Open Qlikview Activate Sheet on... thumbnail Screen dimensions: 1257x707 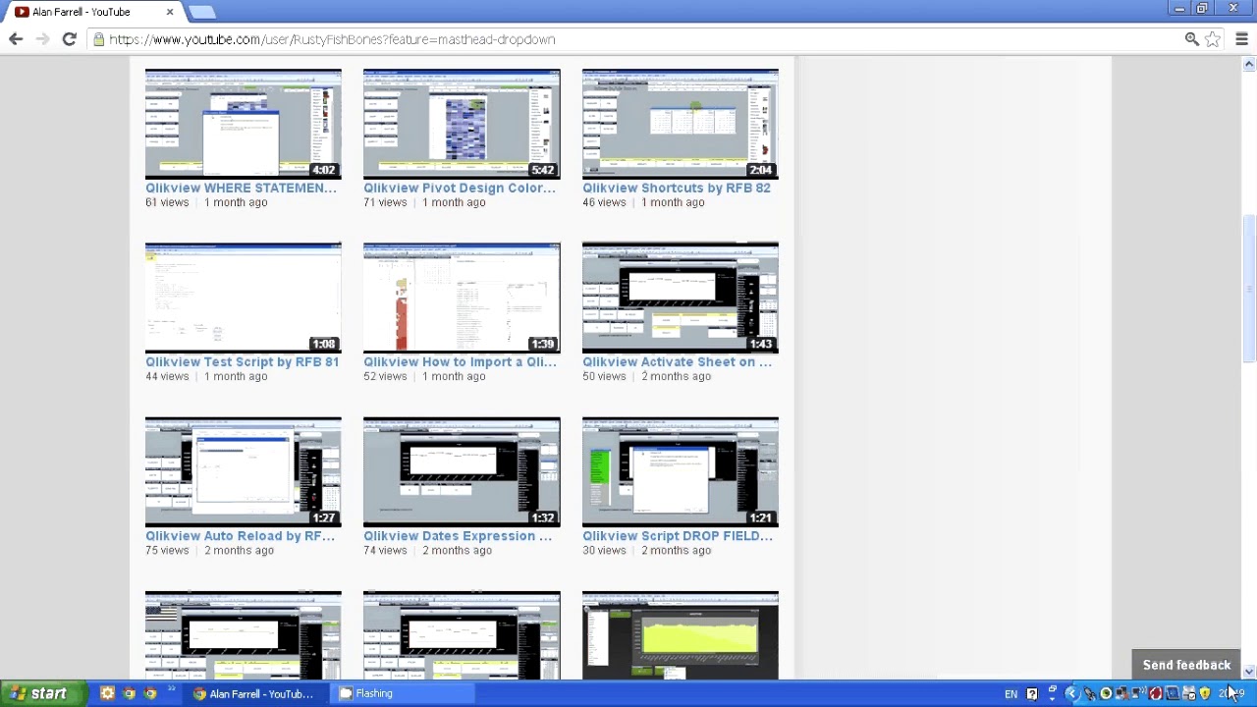681,298
